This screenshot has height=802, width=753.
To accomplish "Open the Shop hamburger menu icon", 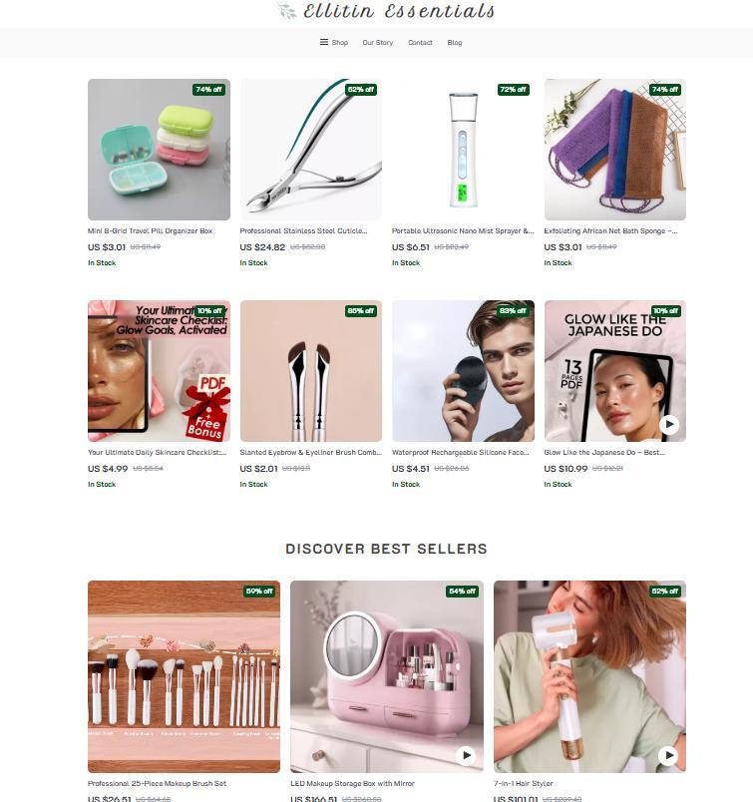I will [324, 42].
